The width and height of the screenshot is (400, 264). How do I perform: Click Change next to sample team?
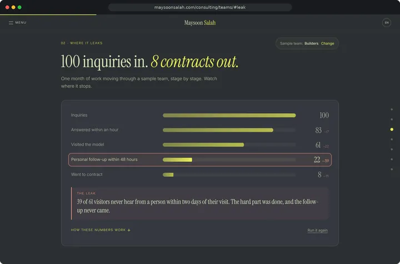[x=327, y=43]
